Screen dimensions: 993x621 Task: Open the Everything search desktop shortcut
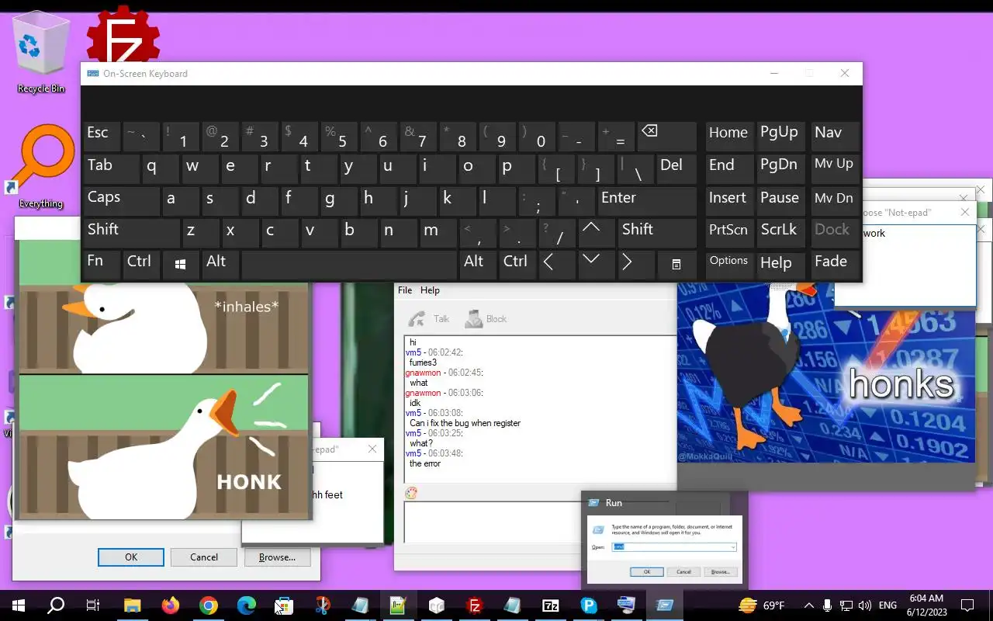point(40,167)
